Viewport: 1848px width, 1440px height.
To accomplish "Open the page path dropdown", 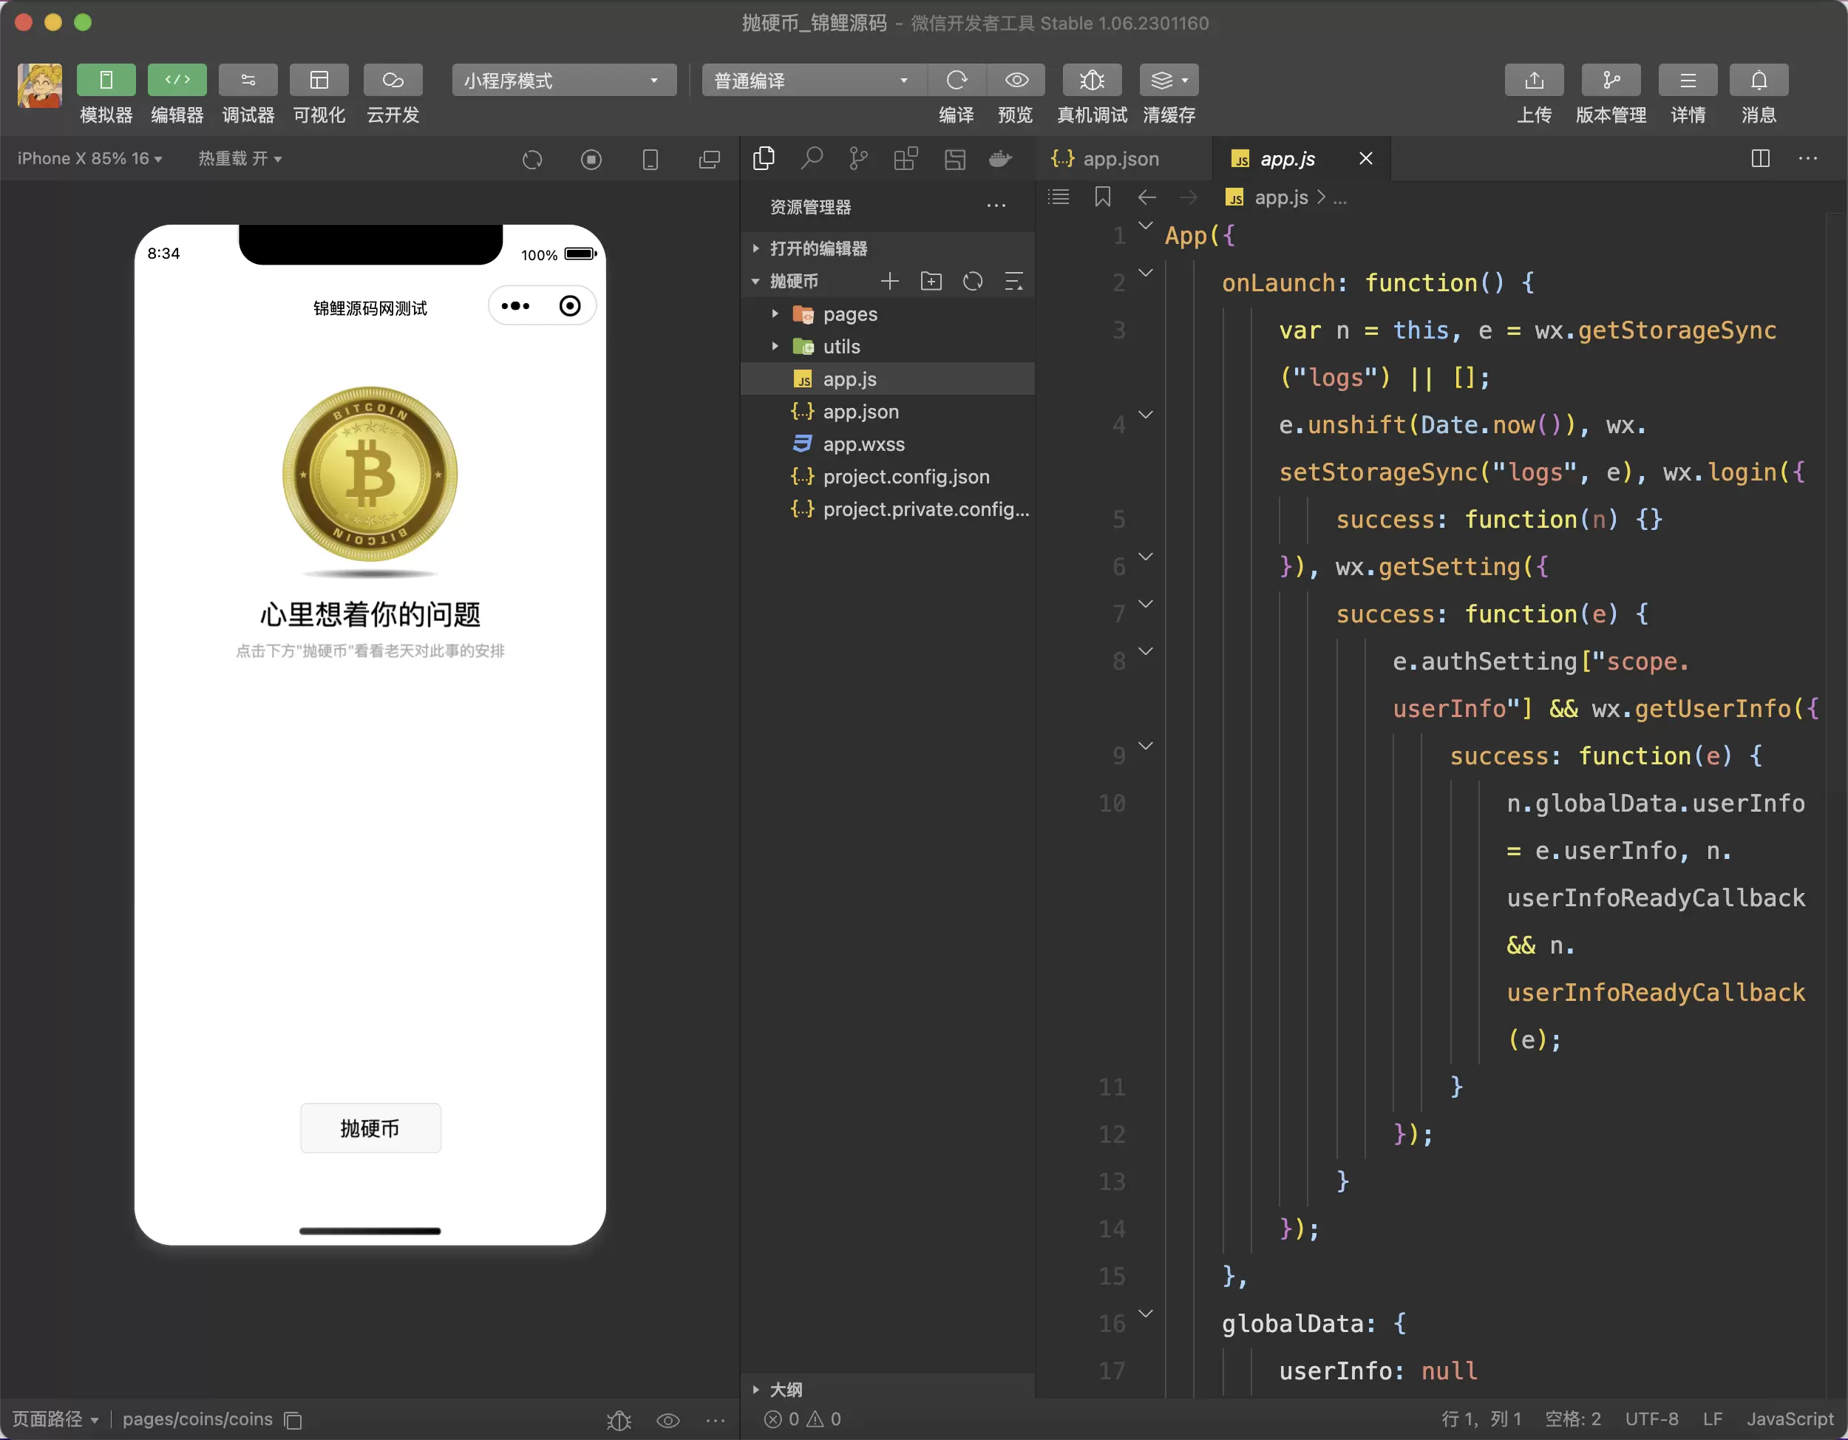I will pos(55,1419).
